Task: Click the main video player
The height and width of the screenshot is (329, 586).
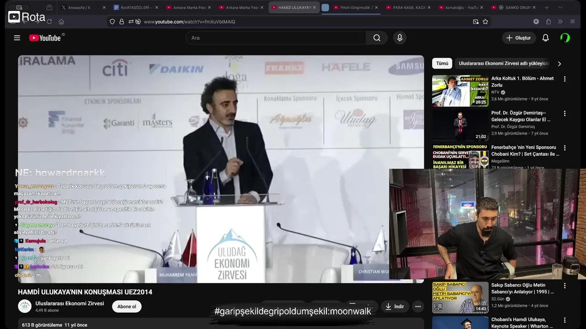Action: [x=221, y=169]
